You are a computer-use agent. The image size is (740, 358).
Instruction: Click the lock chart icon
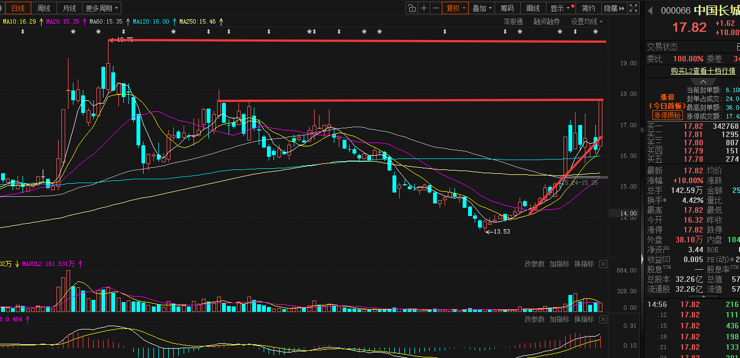tap(412, 8)
